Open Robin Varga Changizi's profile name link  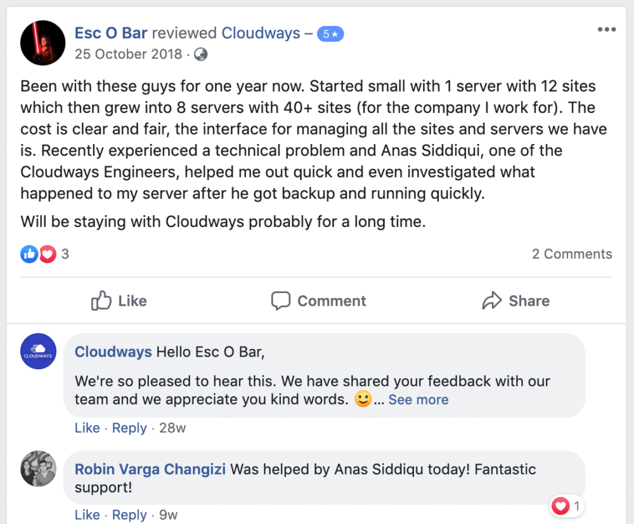pos(150,469)
